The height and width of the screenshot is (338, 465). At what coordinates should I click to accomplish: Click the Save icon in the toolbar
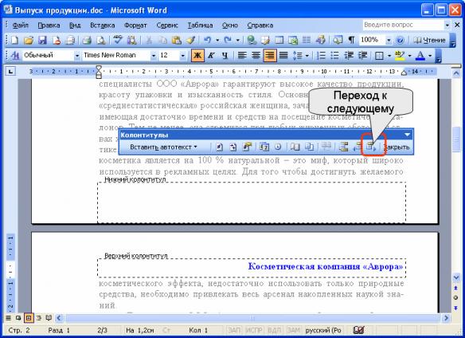click(42, 40)
